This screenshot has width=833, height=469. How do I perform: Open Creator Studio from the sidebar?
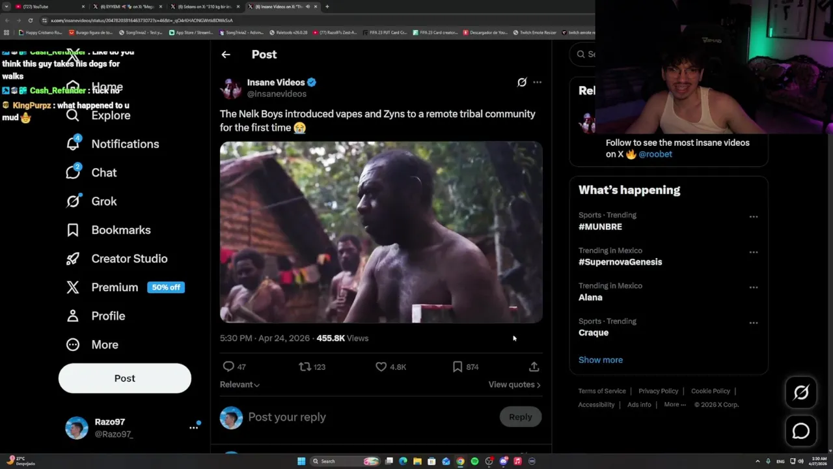(x=116, y=259)
